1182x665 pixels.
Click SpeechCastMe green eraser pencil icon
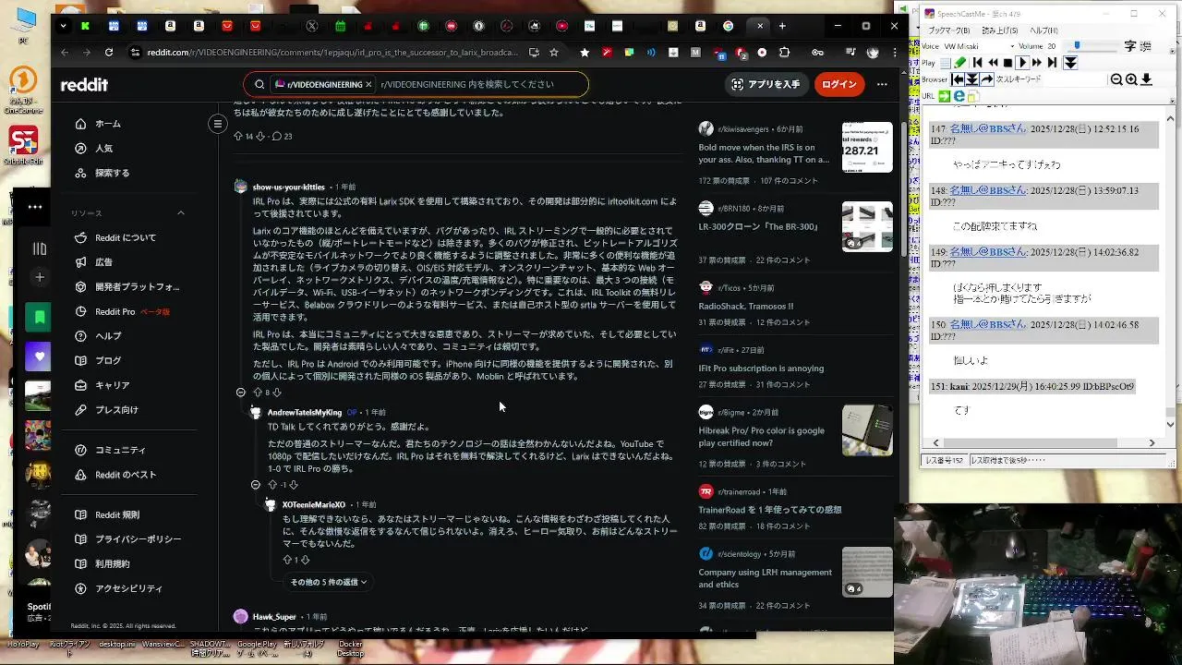[960, 63]
